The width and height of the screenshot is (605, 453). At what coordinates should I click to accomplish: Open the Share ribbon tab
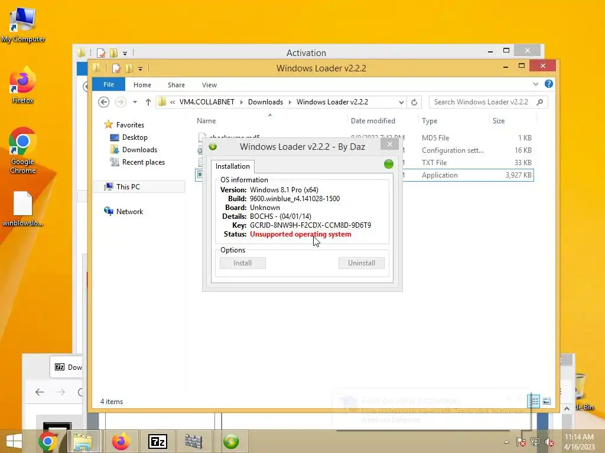tap(176, 85)
